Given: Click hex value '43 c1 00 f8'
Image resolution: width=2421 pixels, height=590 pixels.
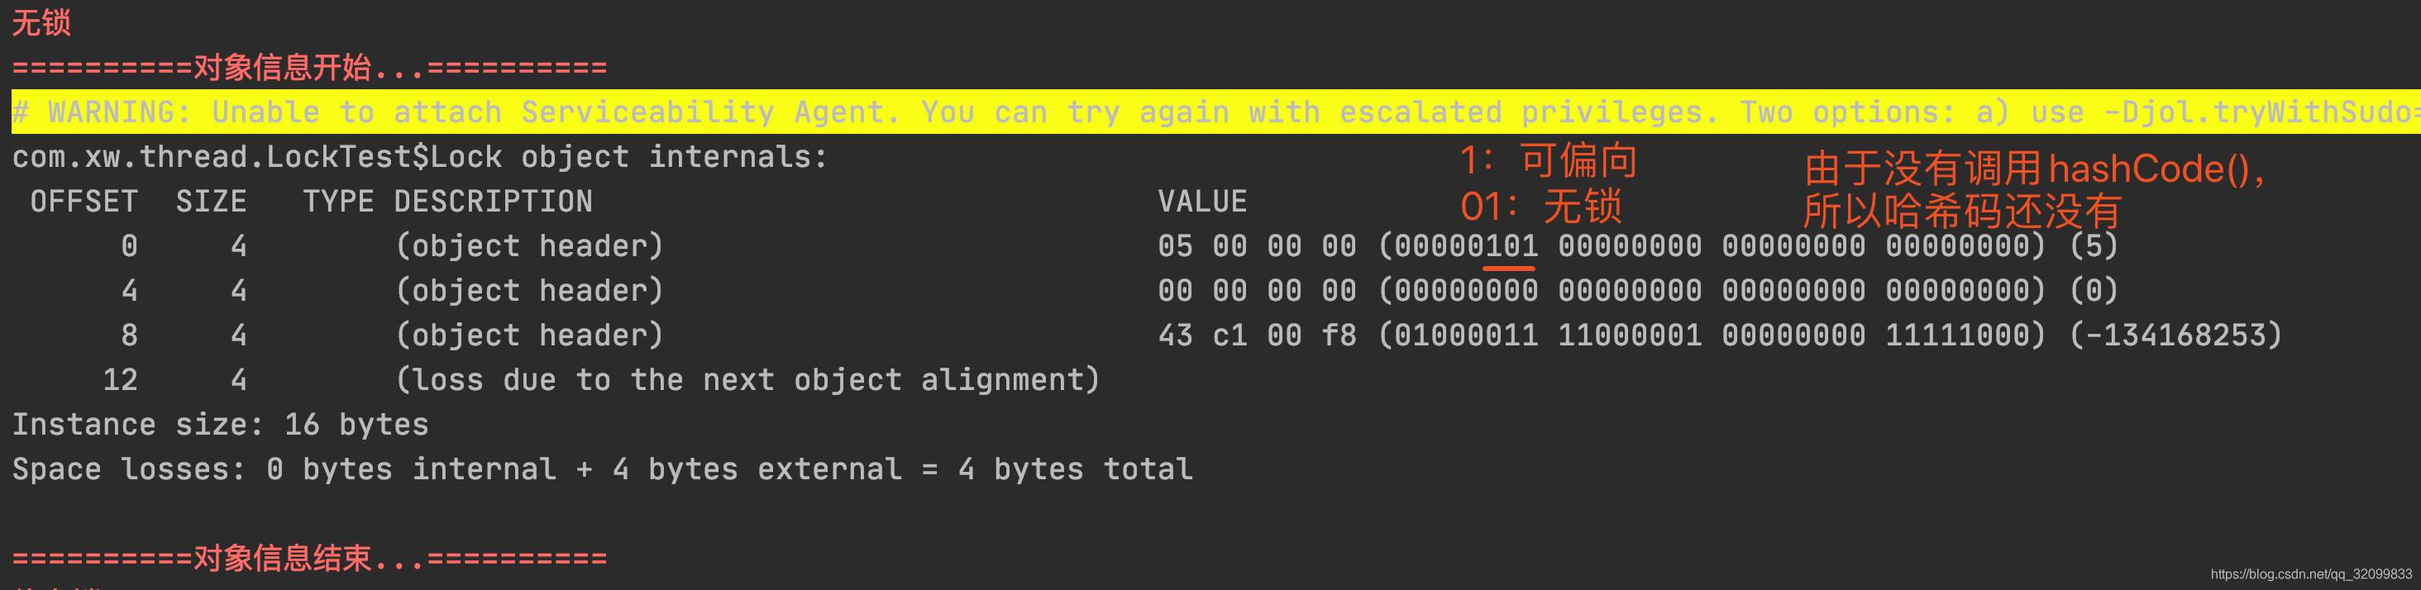Looking at the screenshot, I should pos(1257,335).
